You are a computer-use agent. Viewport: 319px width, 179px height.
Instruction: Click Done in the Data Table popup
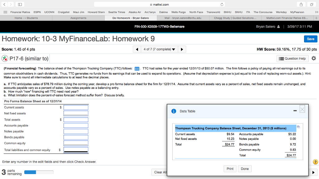point(245,169)
